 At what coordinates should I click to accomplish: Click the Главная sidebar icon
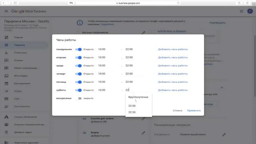[x=6, y=37]
